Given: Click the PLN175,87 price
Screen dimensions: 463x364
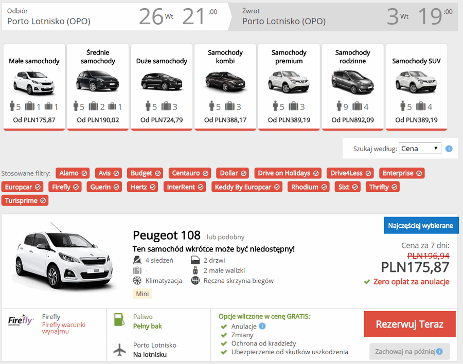Looking at the screenshot, I should (x=415, y=267).
